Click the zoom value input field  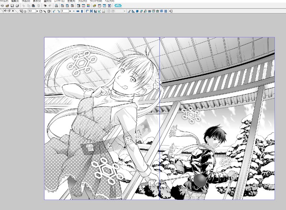click(x=32, y=11)
